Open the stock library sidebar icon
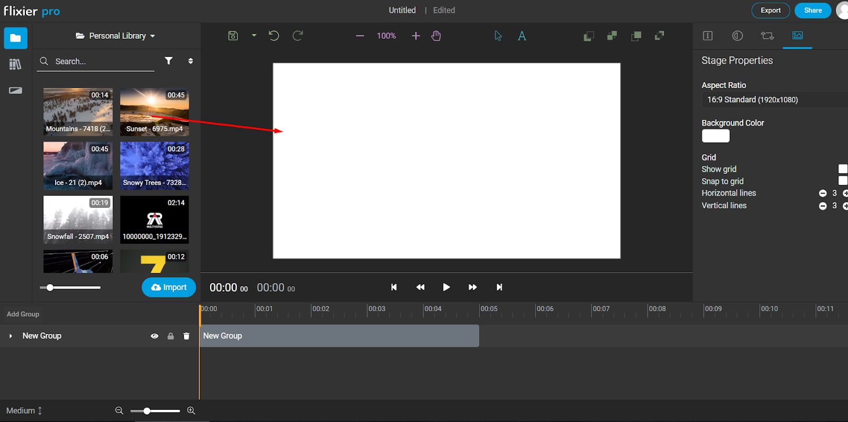This screenshot has height=422, width=848. click(15, 64)
